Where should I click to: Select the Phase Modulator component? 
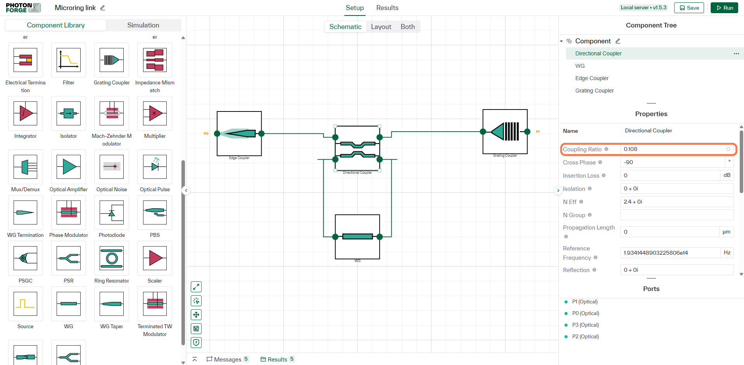[x=69, y=212]
